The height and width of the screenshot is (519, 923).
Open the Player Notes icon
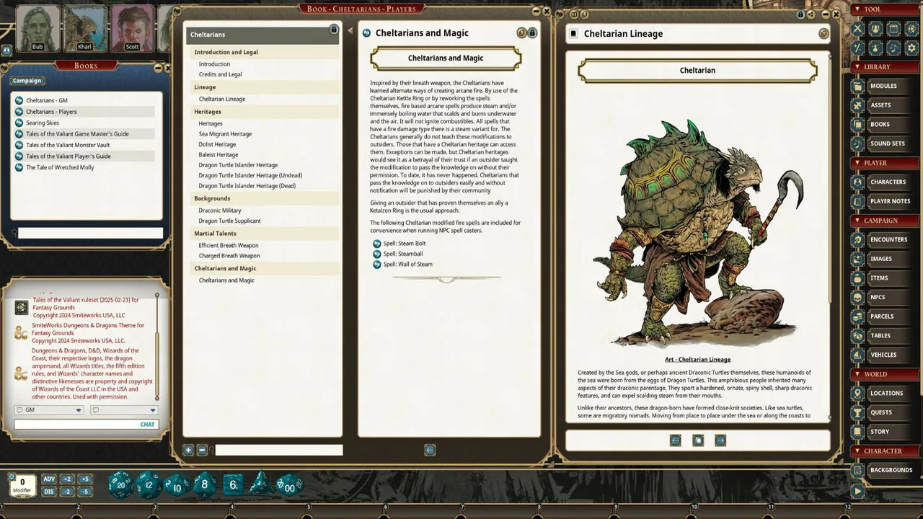(857, 201)
